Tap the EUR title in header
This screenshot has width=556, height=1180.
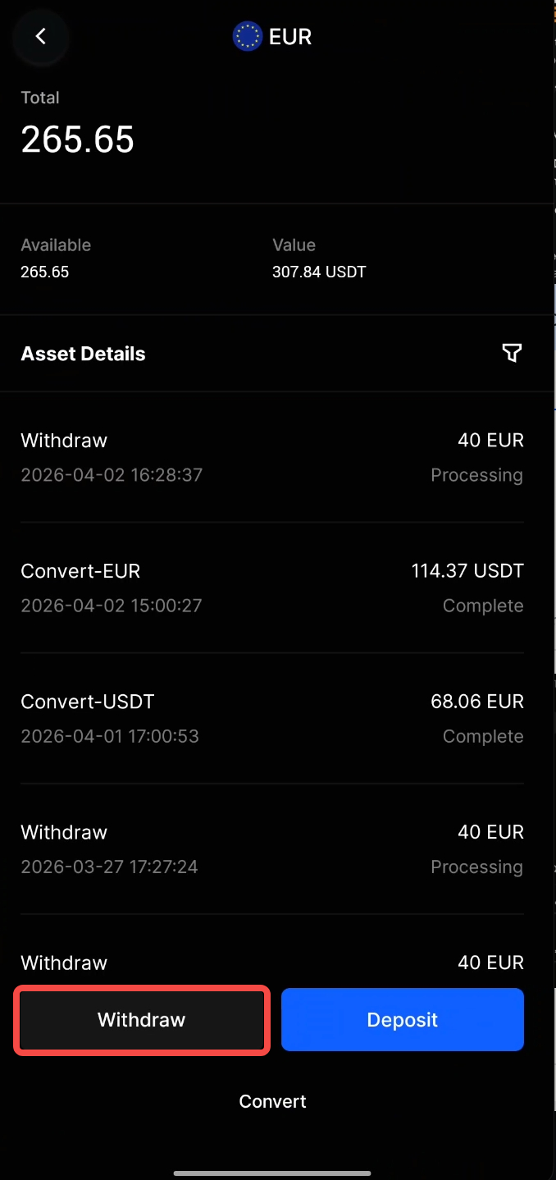coord(290,37)
